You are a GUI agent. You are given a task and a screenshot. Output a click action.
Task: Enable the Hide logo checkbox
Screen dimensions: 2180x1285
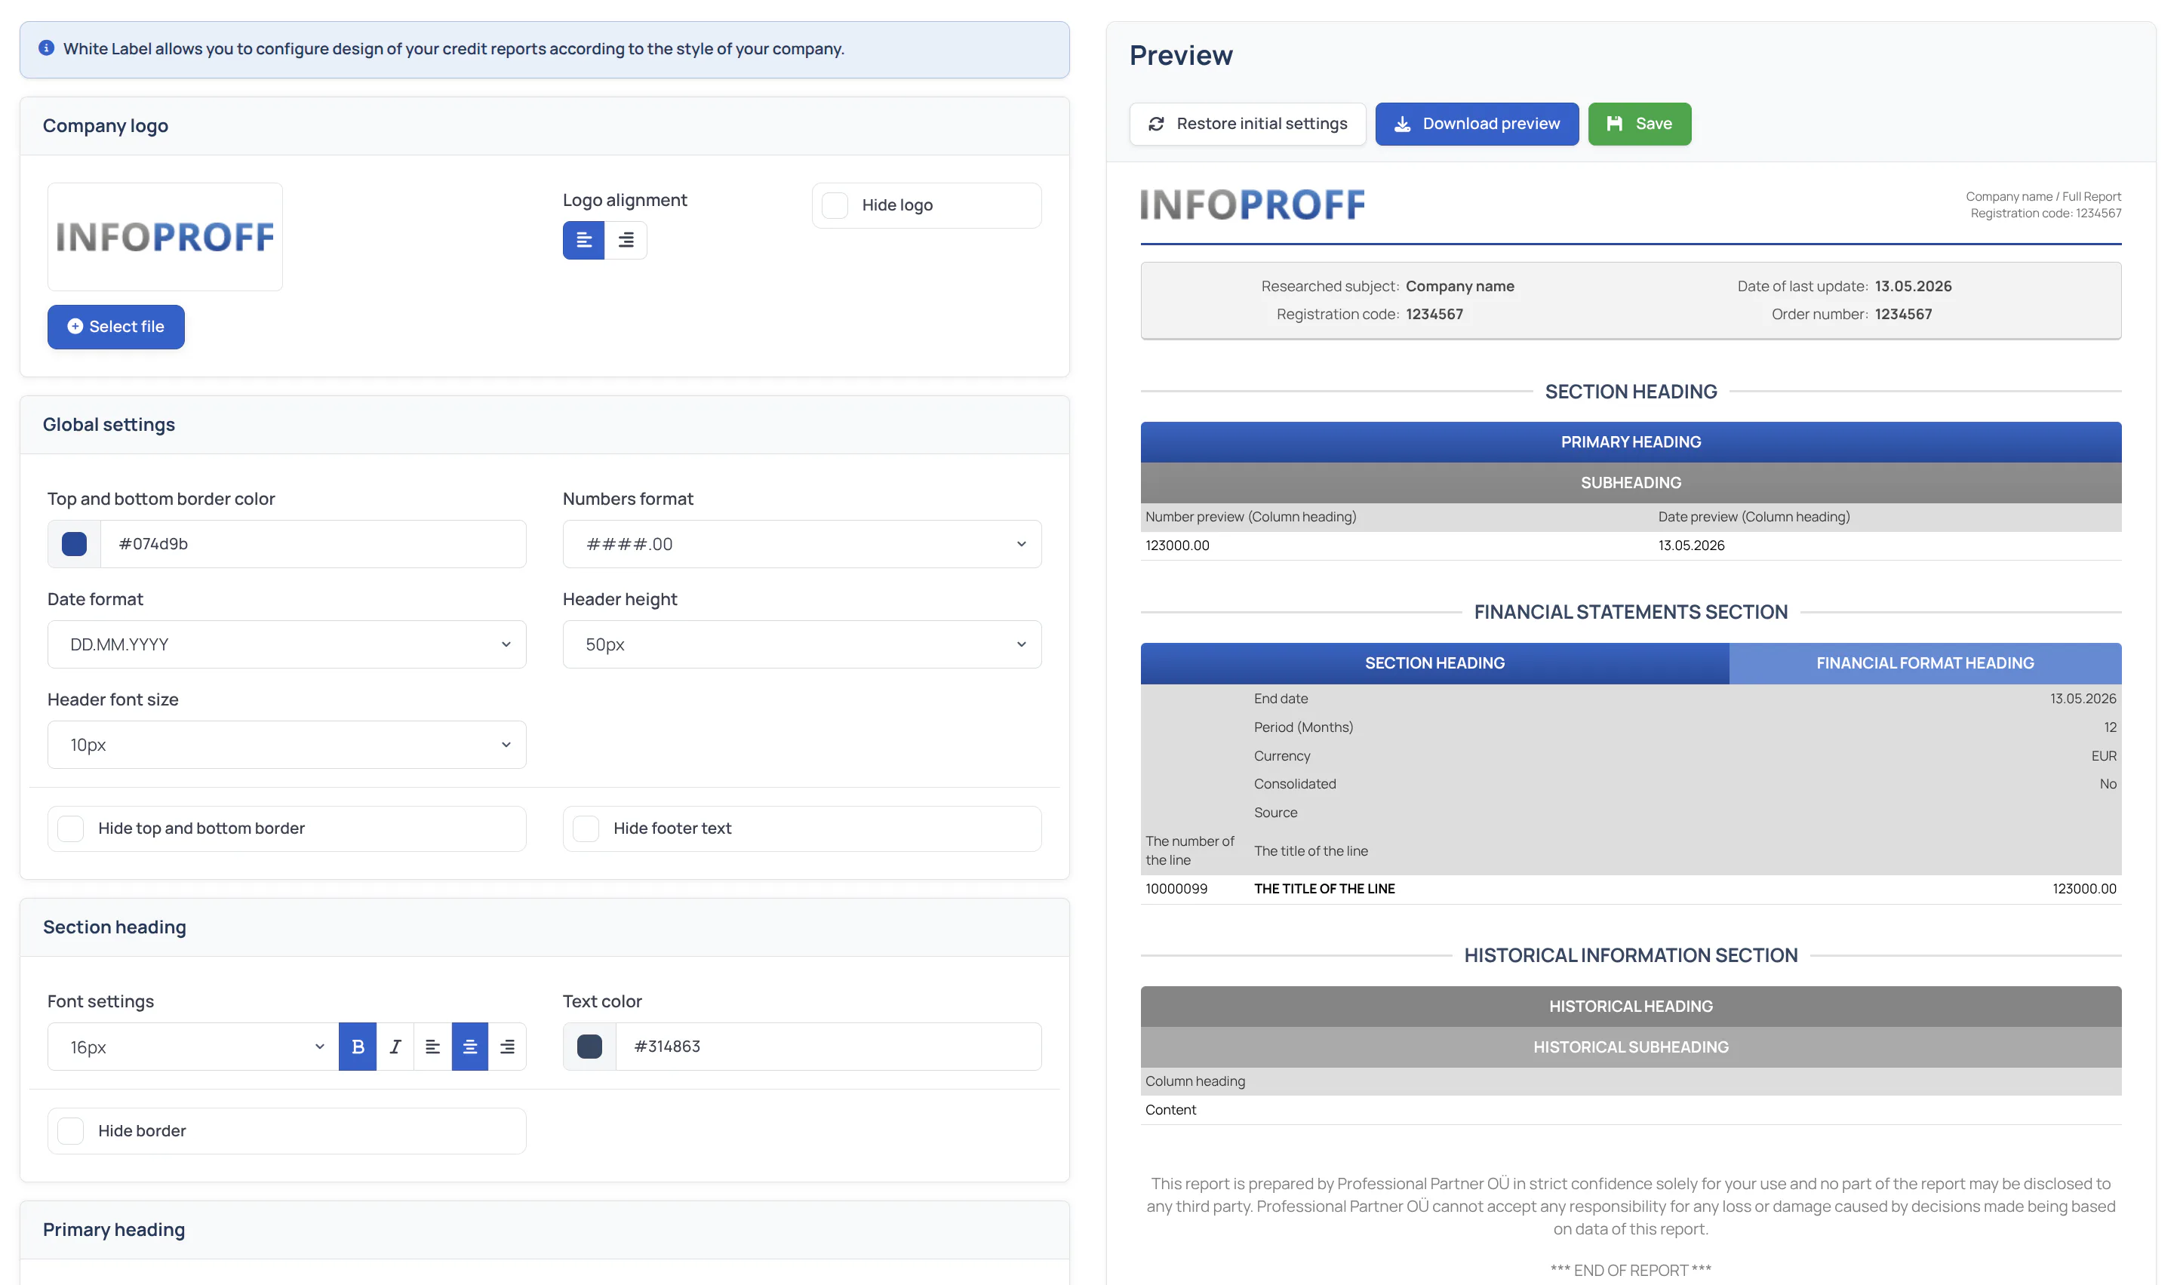point(835,205)
